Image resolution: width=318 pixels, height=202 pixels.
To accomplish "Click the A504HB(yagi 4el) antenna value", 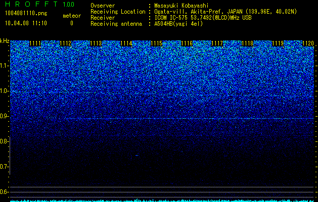I will coord(178,24).
